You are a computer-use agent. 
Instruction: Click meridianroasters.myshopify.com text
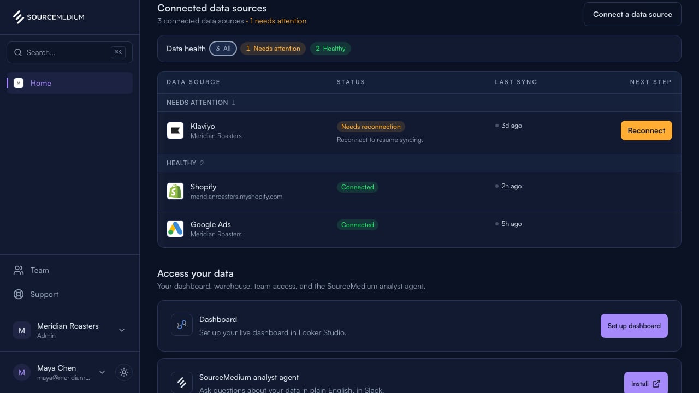coord(236,196)
